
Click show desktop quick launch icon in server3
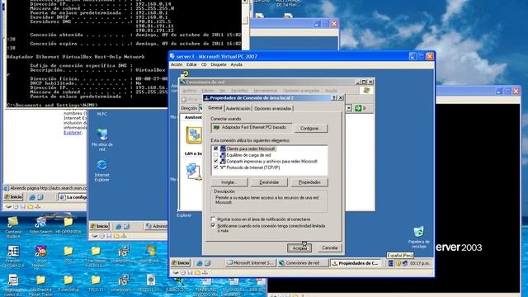[207, 263]
